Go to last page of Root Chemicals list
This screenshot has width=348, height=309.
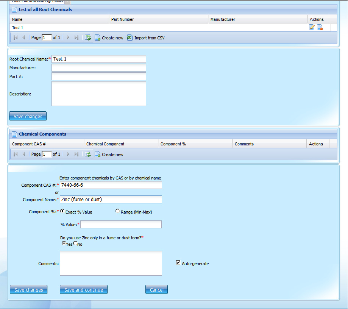tap(76, 38)
